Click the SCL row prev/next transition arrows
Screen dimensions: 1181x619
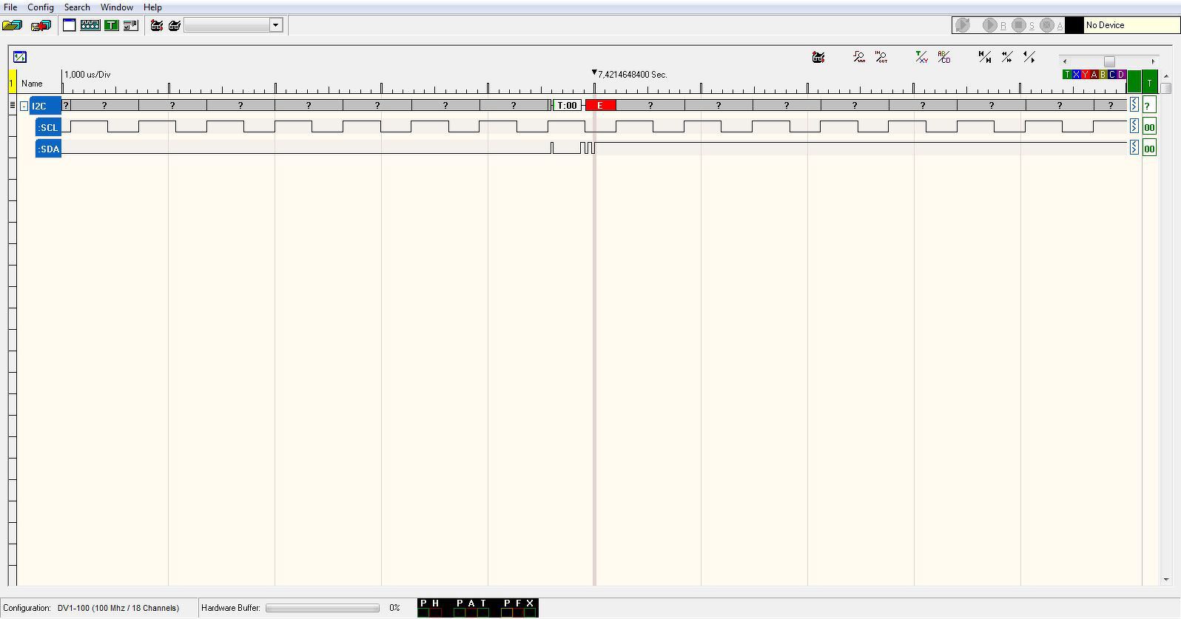tap(1134, 126)
